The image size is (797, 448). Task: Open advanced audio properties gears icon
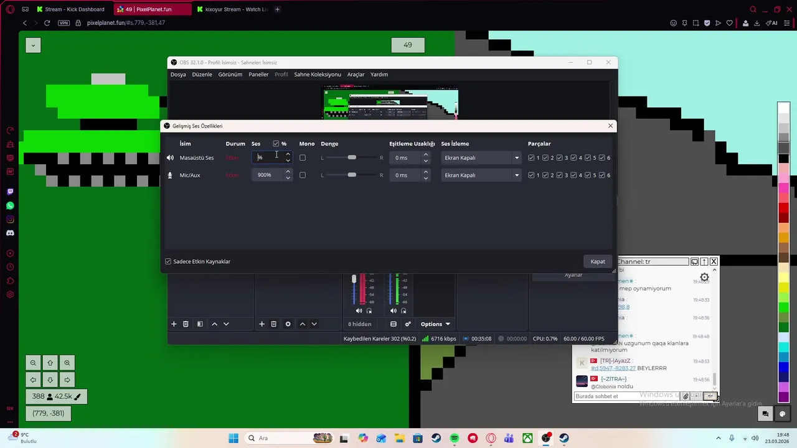click(408, 324)
